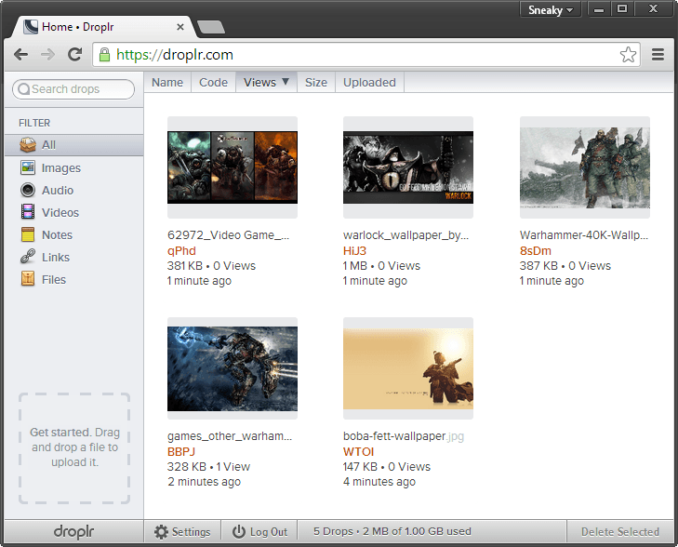Sort drops by Name
This screenshot has height=547, width=678.
[167, 82]
